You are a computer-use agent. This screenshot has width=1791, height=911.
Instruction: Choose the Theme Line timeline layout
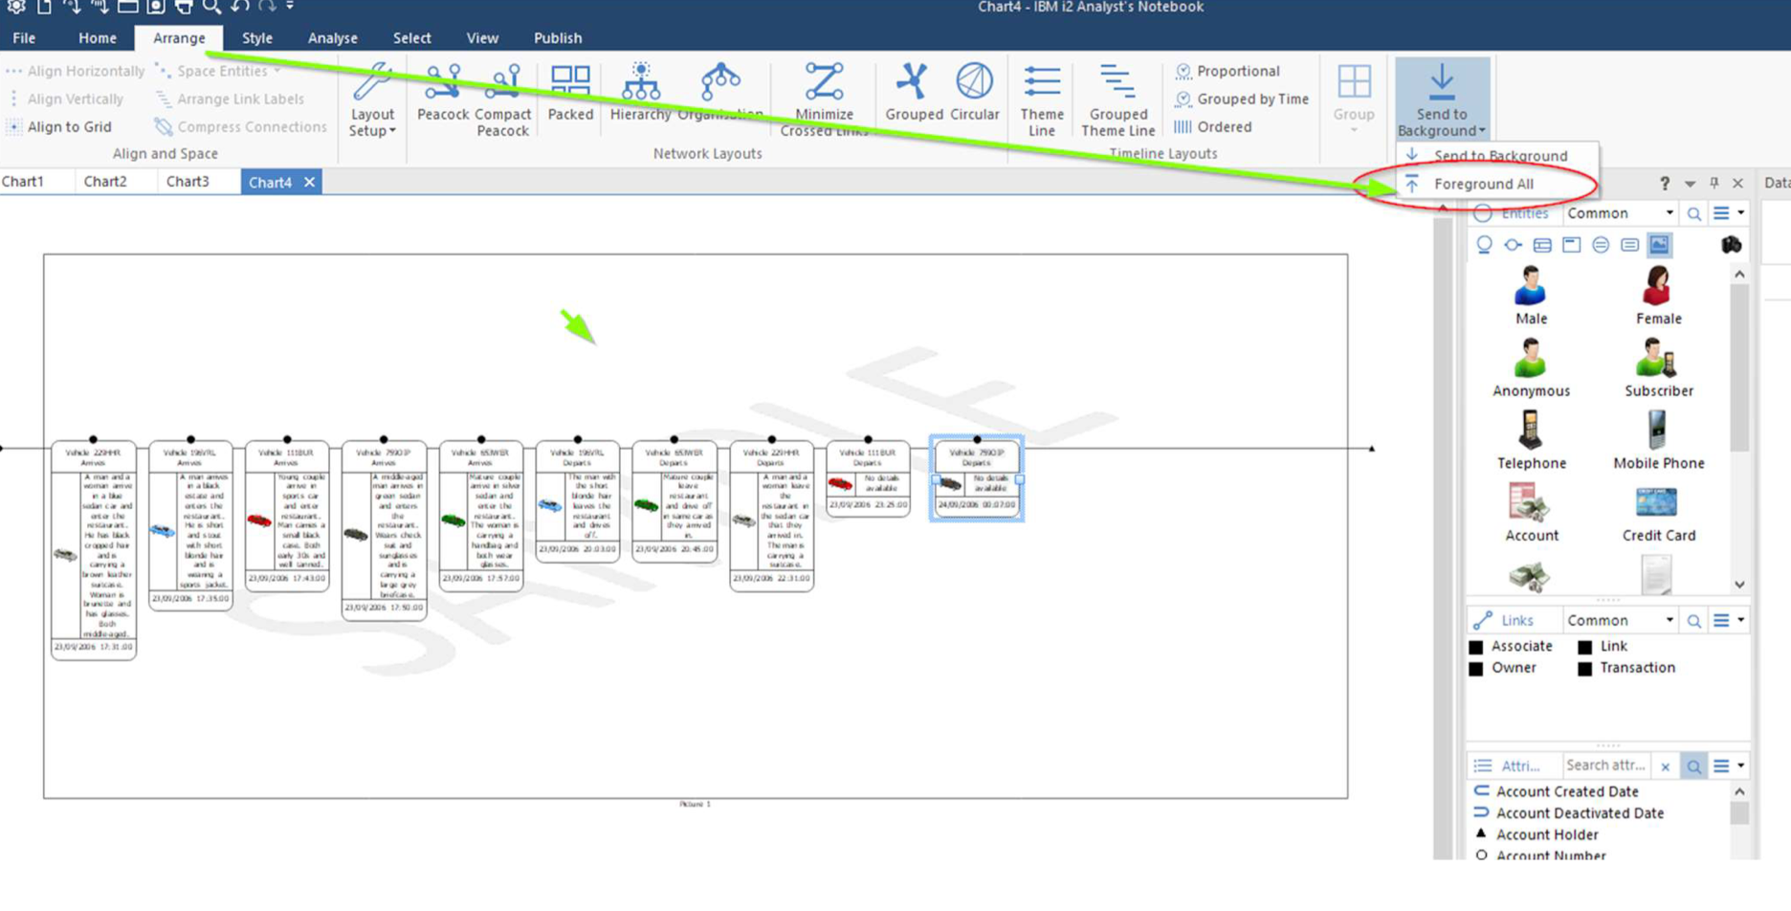point(1041,100)
